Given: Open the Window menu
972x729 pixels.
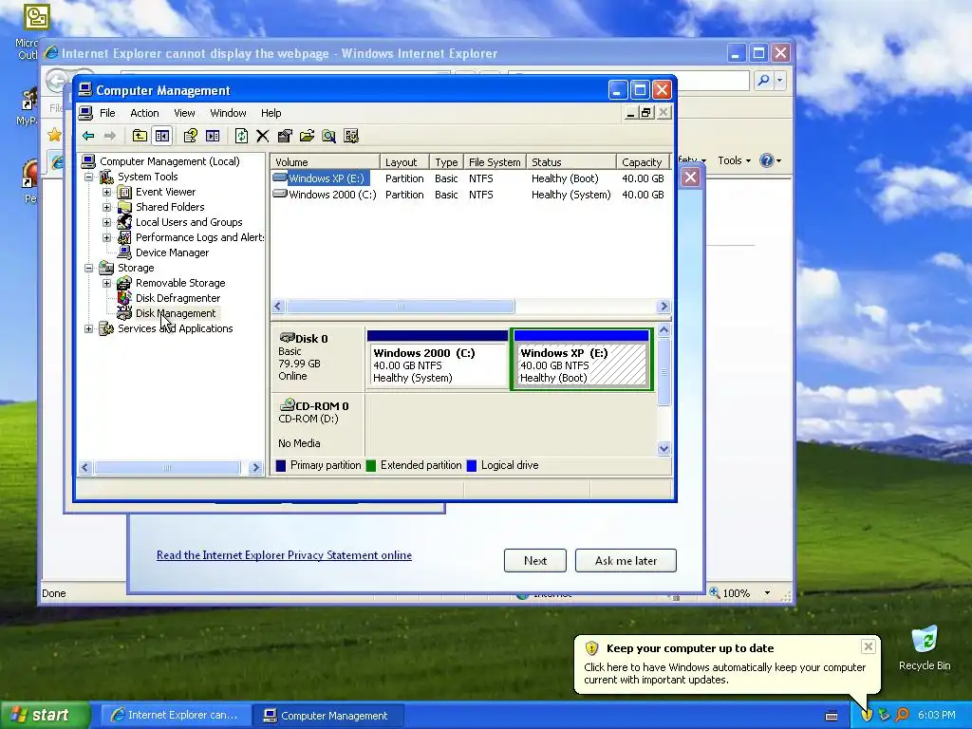Looking at the screenshot, I should (x=228, y=113).
